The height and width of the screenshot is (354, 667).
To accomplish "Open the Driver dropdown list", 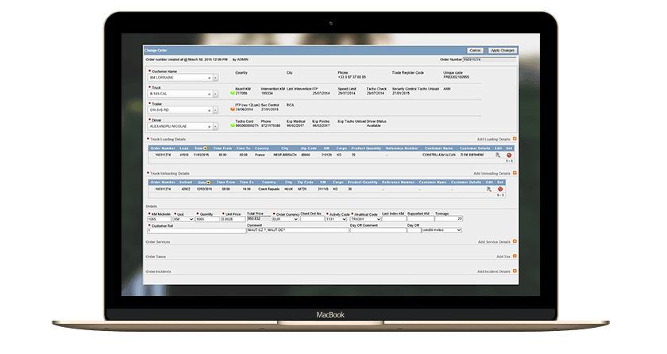I will 216,125.
